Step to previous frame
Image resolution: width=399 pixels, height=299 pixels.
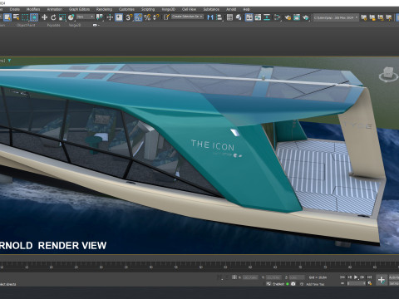pyautogui.click(x=349, y=277)
